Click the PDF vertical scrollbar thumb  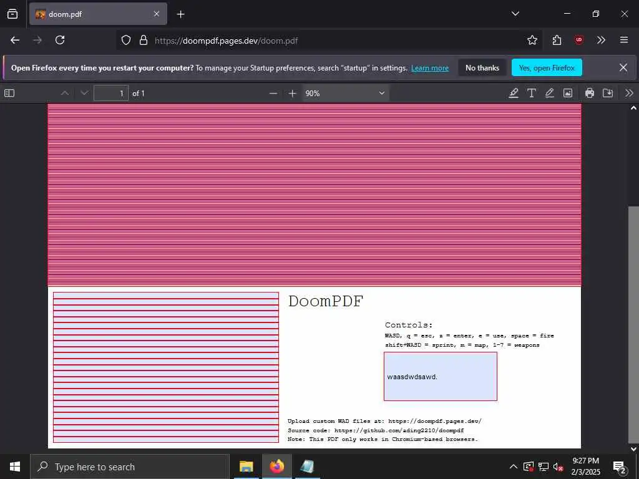(x=633, y=326)
